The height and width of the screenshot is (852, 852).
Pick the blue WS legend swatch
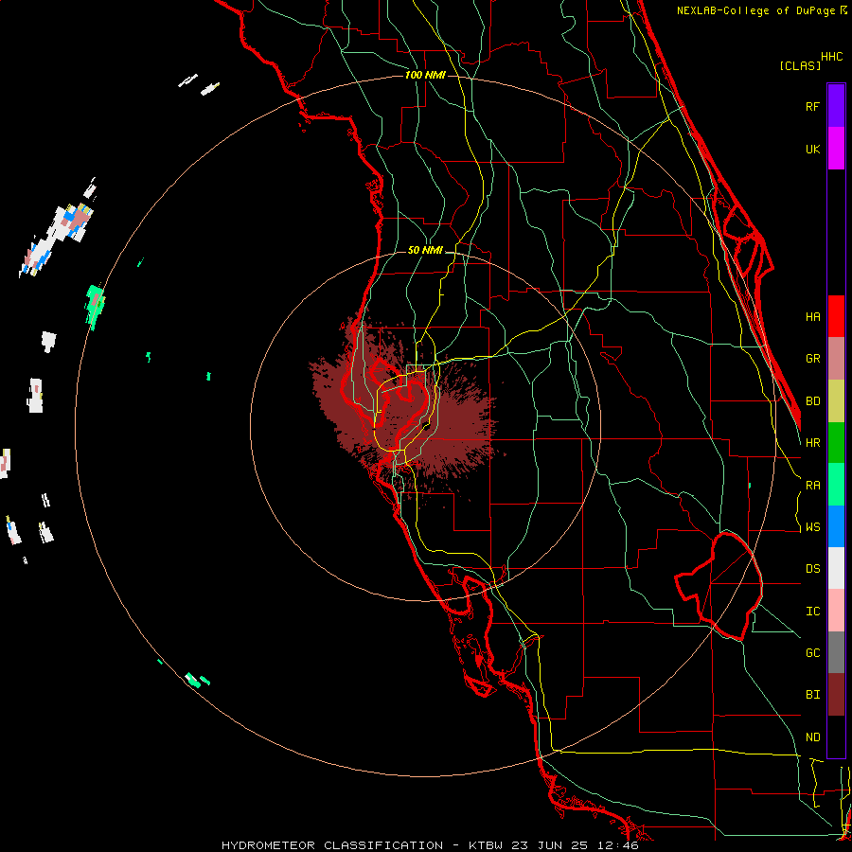coord(836,526)
